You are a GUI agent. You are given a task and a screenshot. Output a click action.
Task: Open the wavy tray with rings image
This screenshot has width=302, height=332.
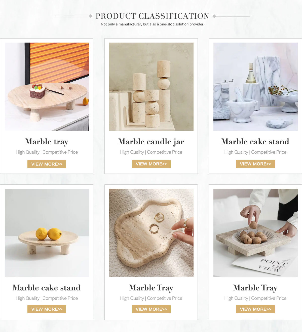coord(151,233)
